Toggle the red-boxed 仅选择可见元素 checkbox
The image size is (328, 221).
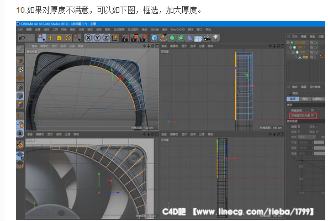pyautogui.click(x=313, y=115)
